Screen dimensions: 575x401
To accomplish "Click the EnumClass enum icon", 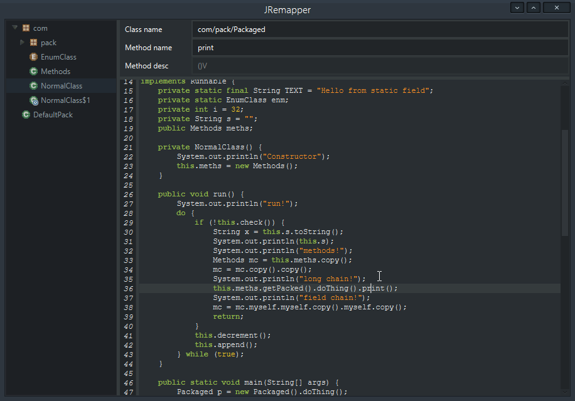I will point(34,57).
